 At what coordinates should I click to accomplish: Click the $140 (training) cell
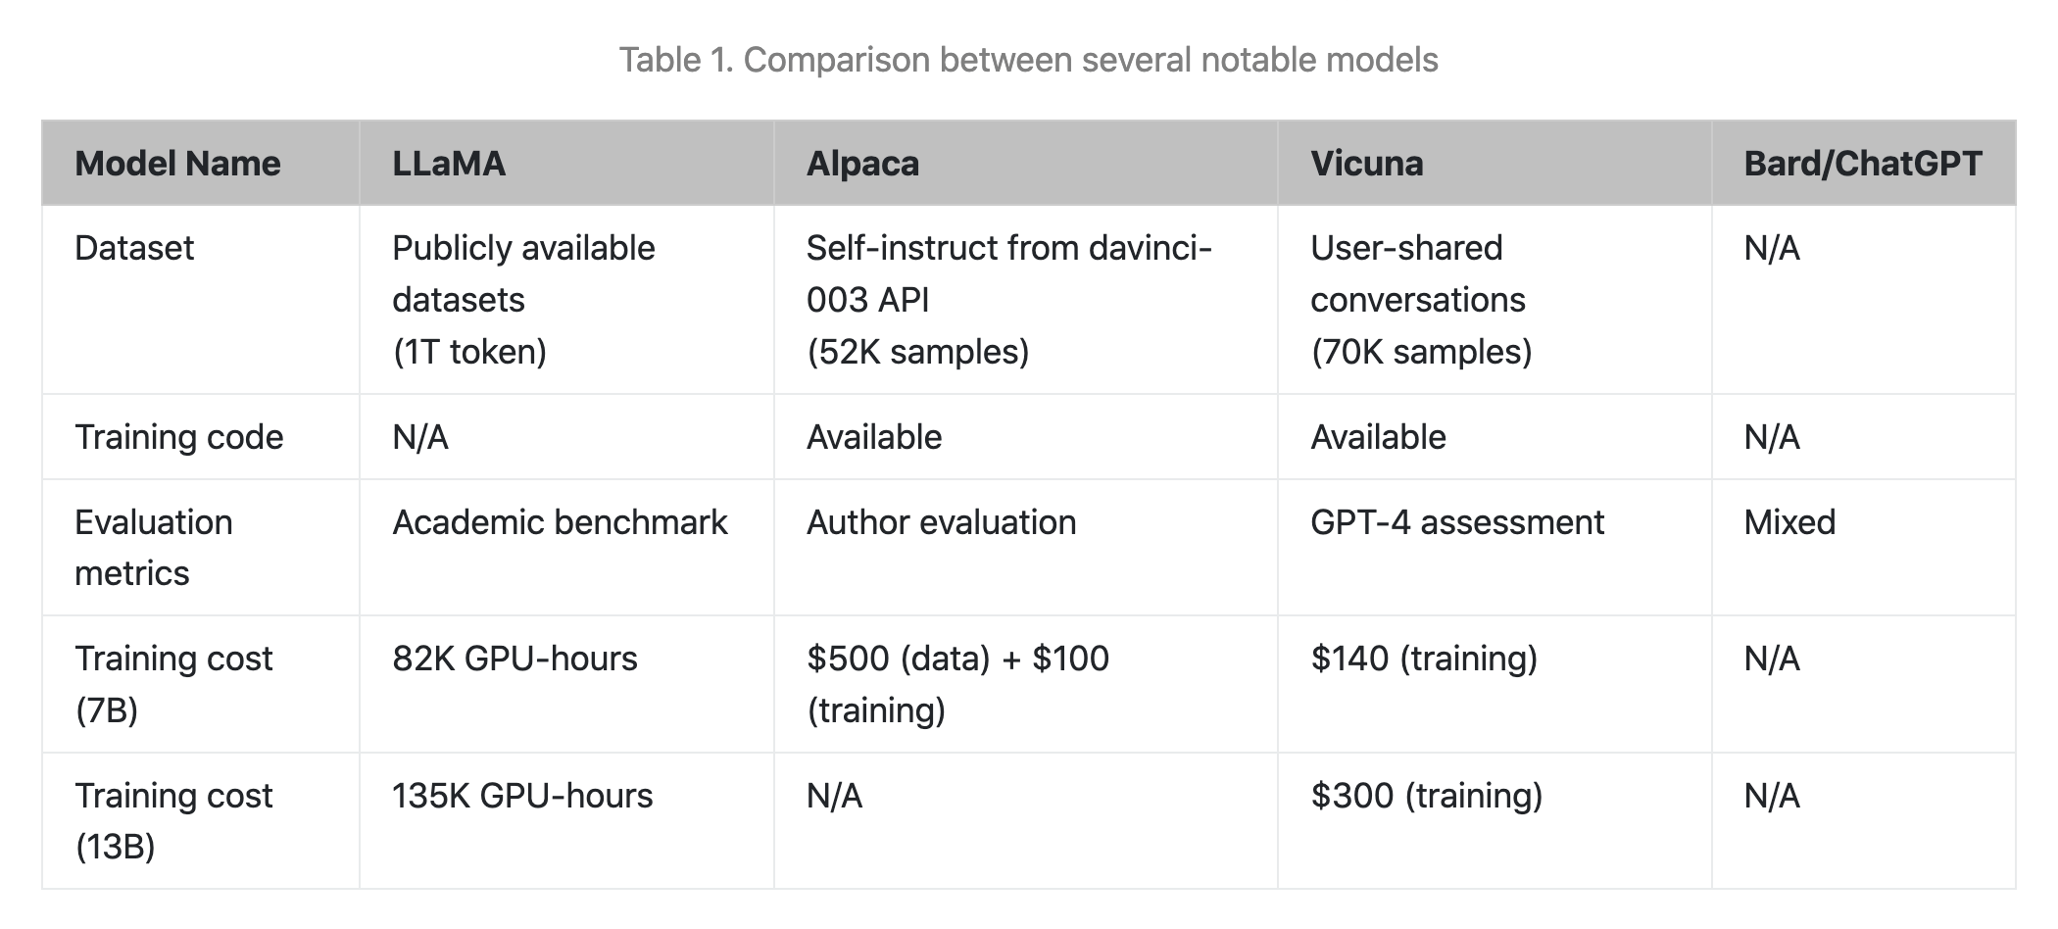[x=1494, y=684]
